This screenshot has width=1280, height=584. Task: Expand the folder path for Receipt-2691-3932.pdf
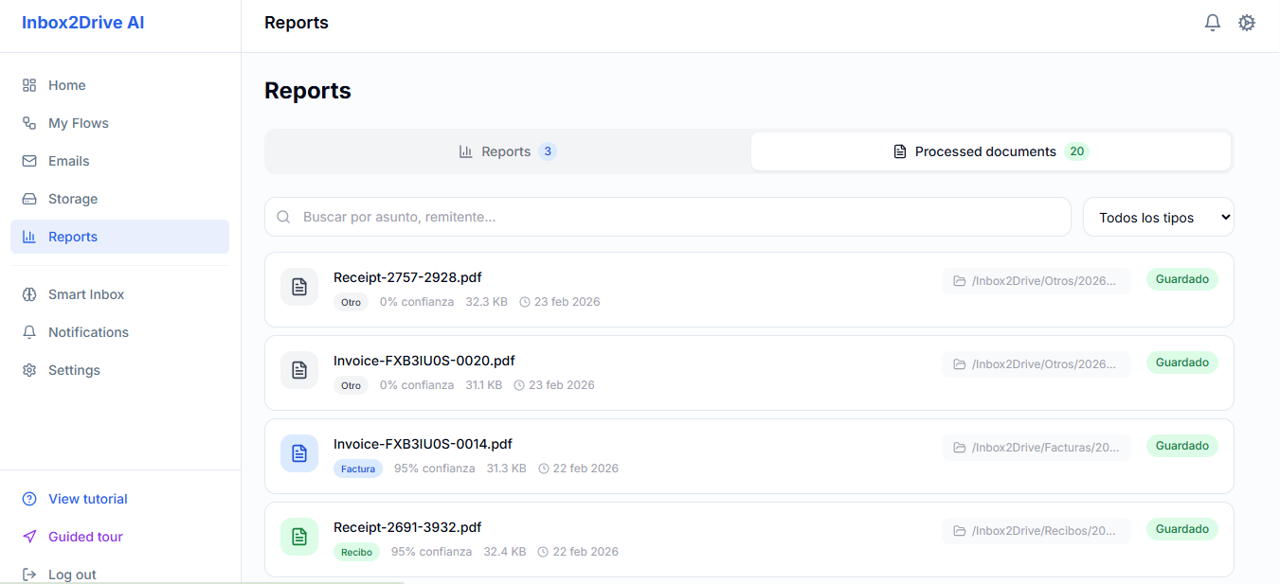coord(1036,530)
